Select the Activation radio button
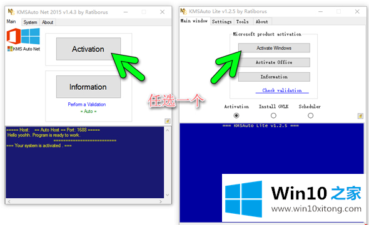 pos(236,115)
